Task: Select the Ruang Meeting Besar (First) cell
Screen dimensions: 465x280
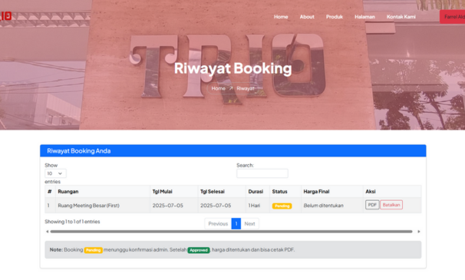Action: (x=103, y=206)
